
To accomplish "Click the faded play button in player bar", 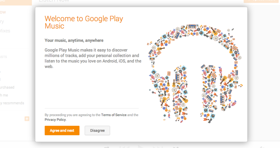I will [x=140, y=147].
